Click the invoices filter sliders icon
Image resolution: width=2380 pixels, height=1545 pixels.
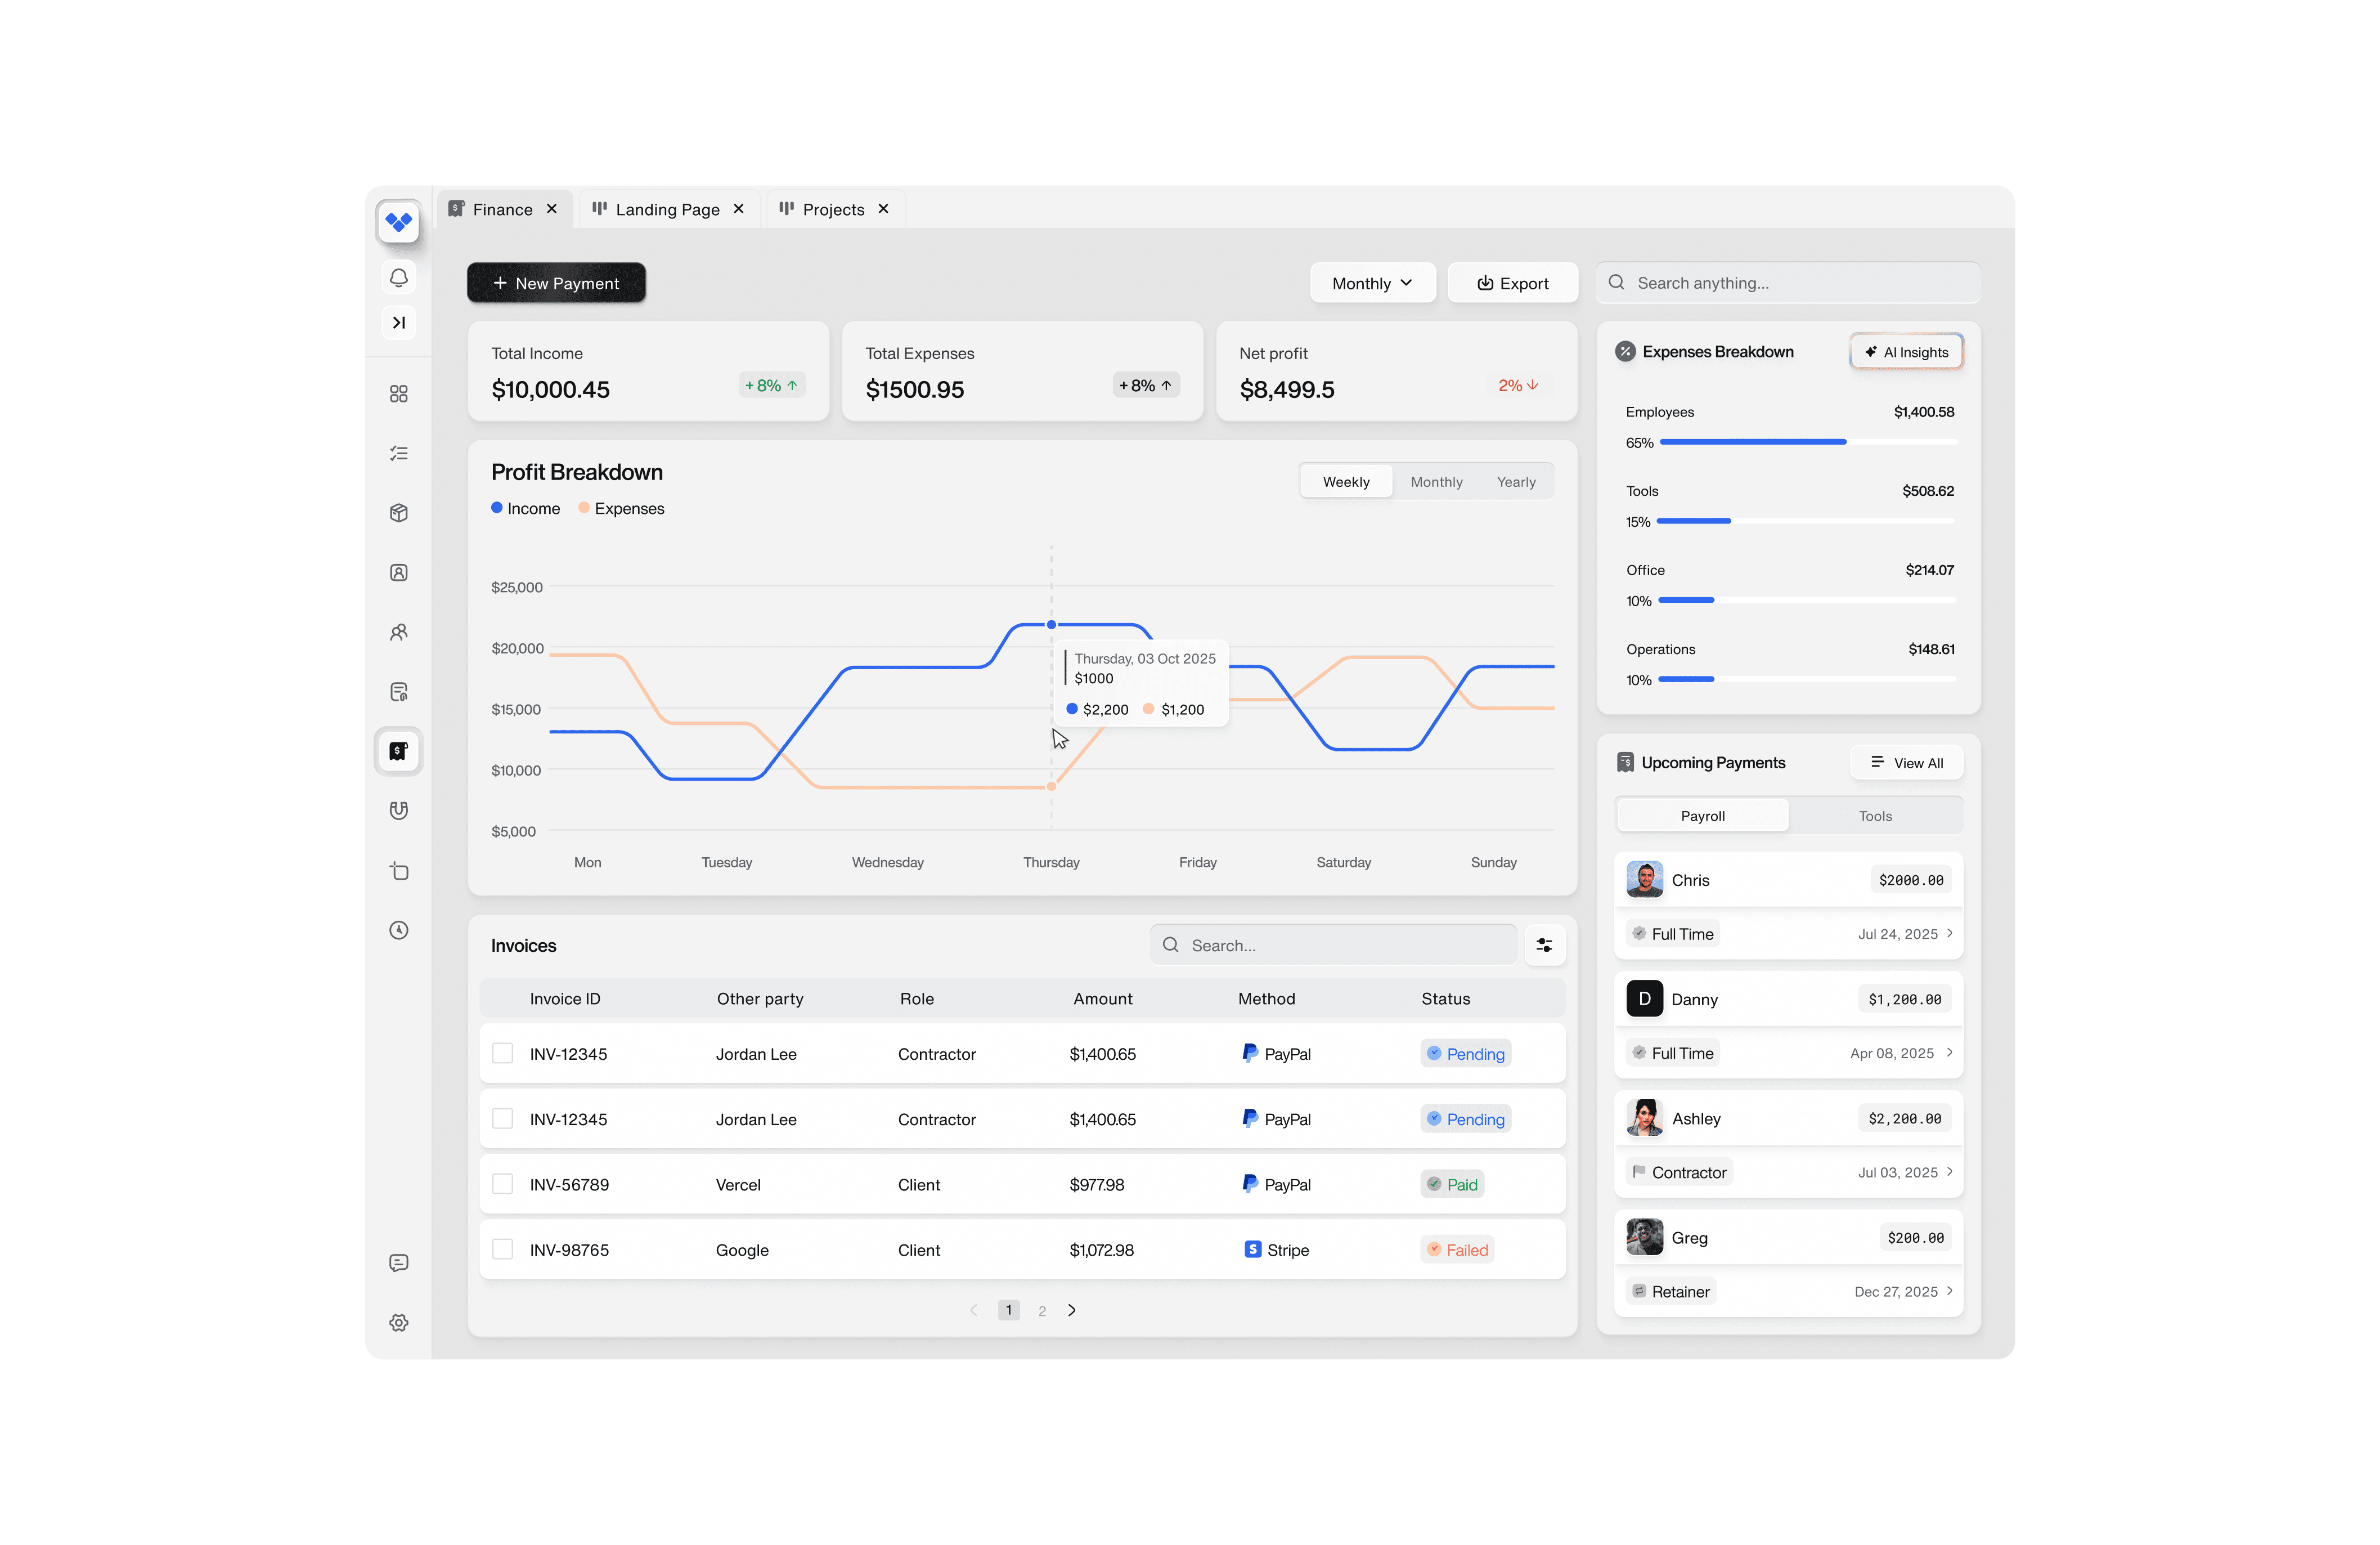[1544, 944]
